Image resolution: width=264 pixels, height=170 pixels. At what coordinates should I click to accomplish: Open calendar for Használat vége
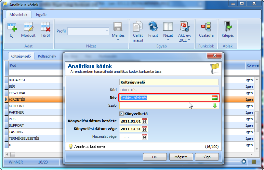[x=144, y=137]
